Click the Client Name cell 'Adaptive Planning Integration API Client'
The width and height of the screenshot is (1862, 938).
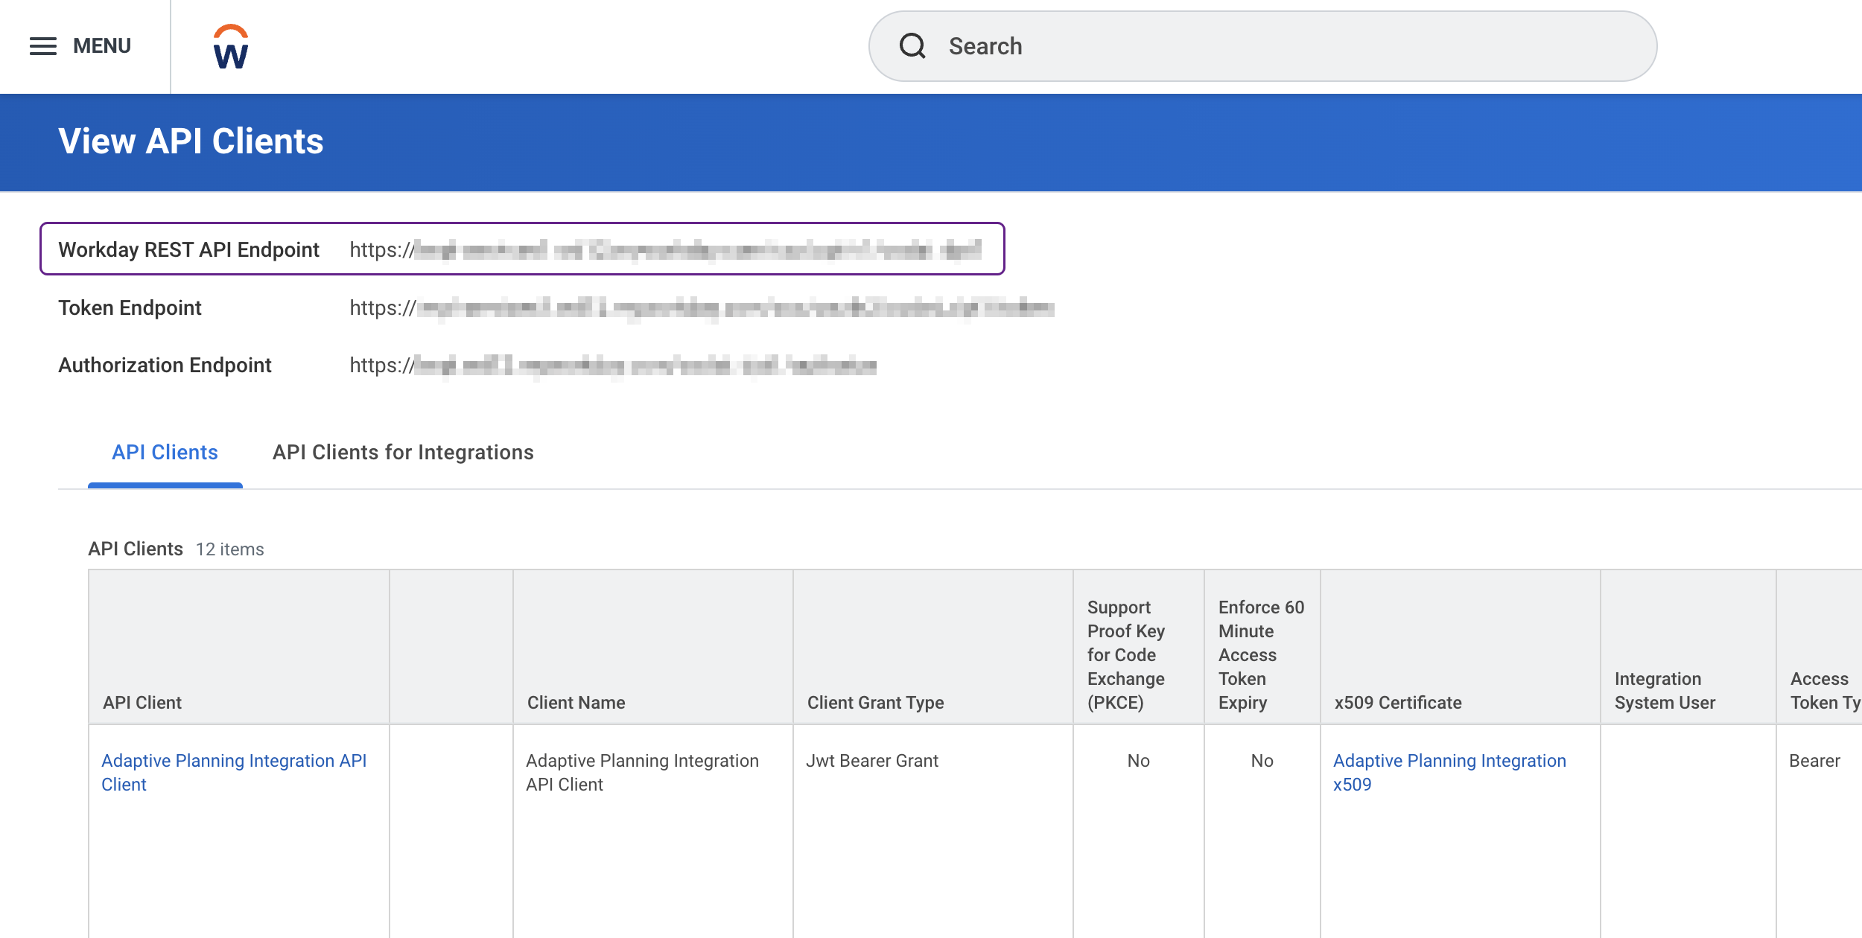[642, 773]
